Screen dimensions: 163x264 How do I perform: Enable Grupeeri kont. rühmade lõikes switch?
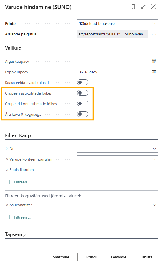(83, 103)
